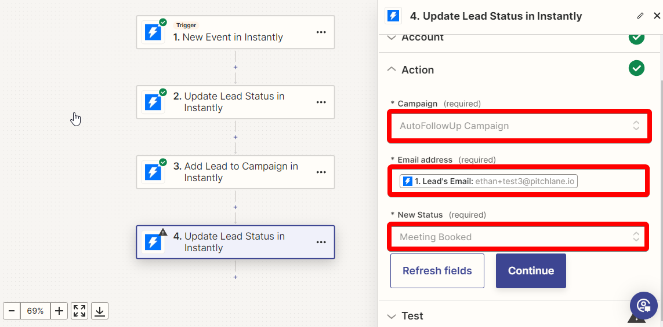Image resolution: width=663 pixels, height=327 pixels.
Task: Click the warning badge on step 4
Action: pos(163,232)
